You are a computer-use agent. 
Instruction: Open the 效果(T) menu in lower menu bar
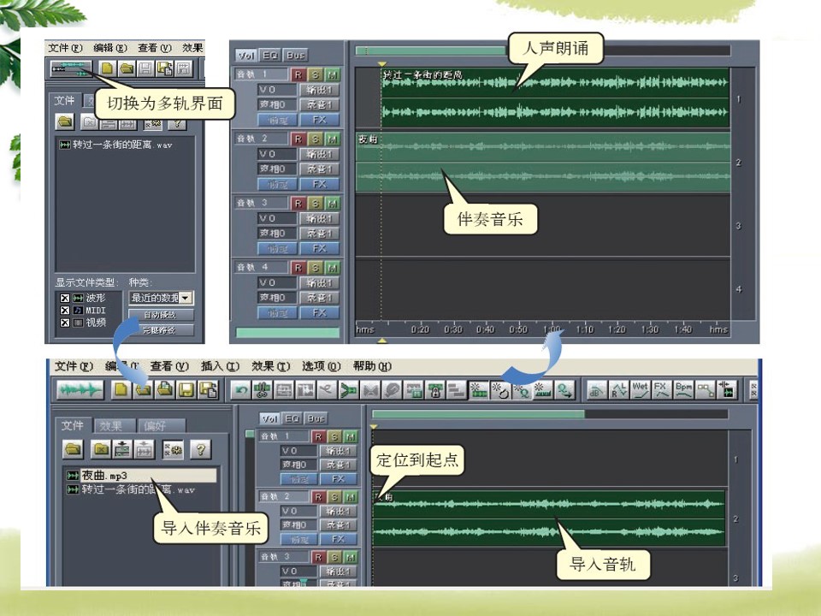tap(270, 366)
